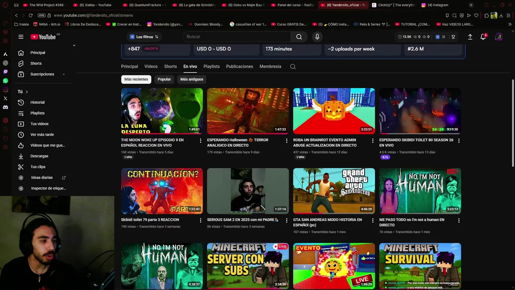Open ME PASO TODO no i'm not a human title
Image resolution: width=515 pixels, height=290 pixels.
[x=412, y=222]
